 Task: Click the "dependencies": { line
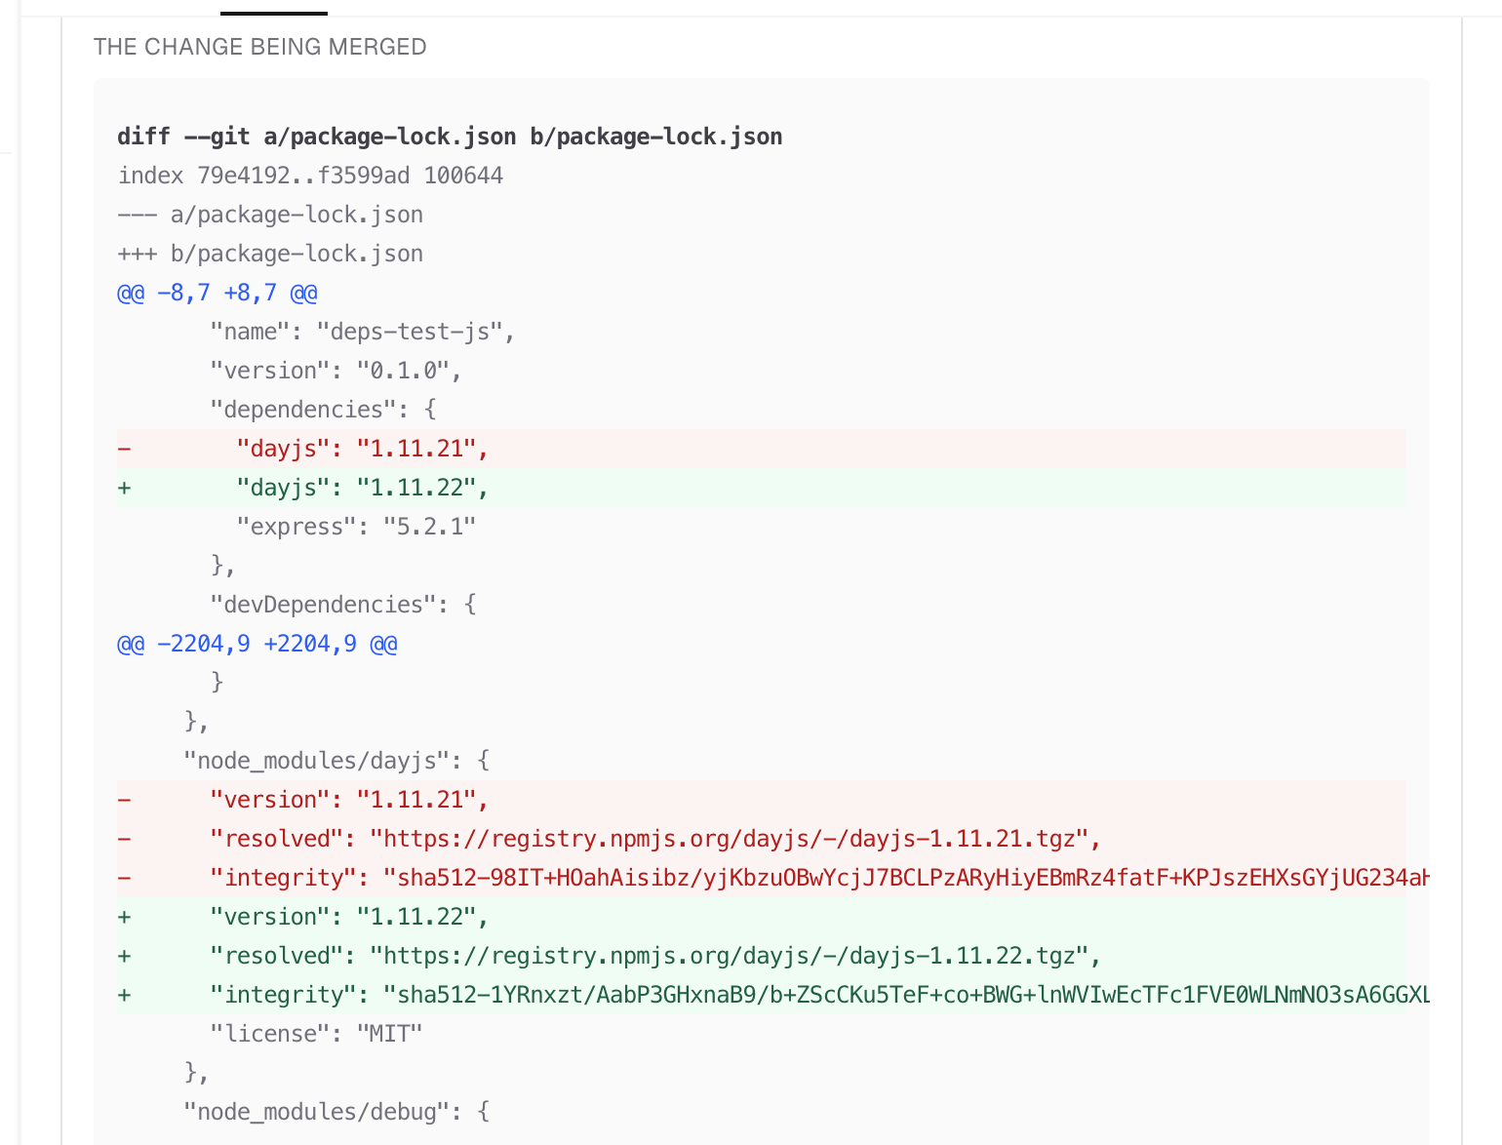(x=323, y=410)
